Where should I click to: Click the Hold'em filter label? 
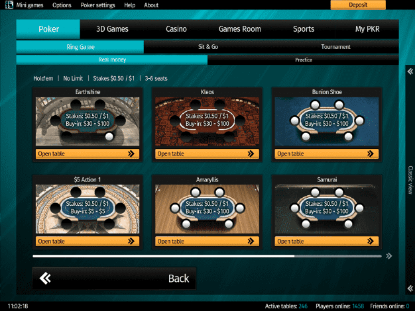click(x=43, y=79)
